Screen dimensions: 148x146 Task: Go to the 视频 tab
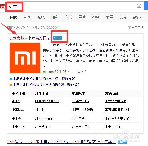(x=96, y=17)
